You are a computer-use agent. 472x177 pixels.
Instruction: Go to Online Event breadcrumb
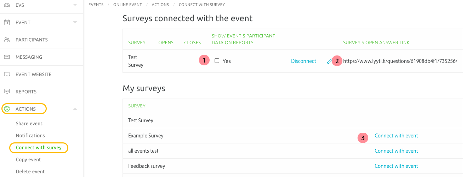click(127, 5)
